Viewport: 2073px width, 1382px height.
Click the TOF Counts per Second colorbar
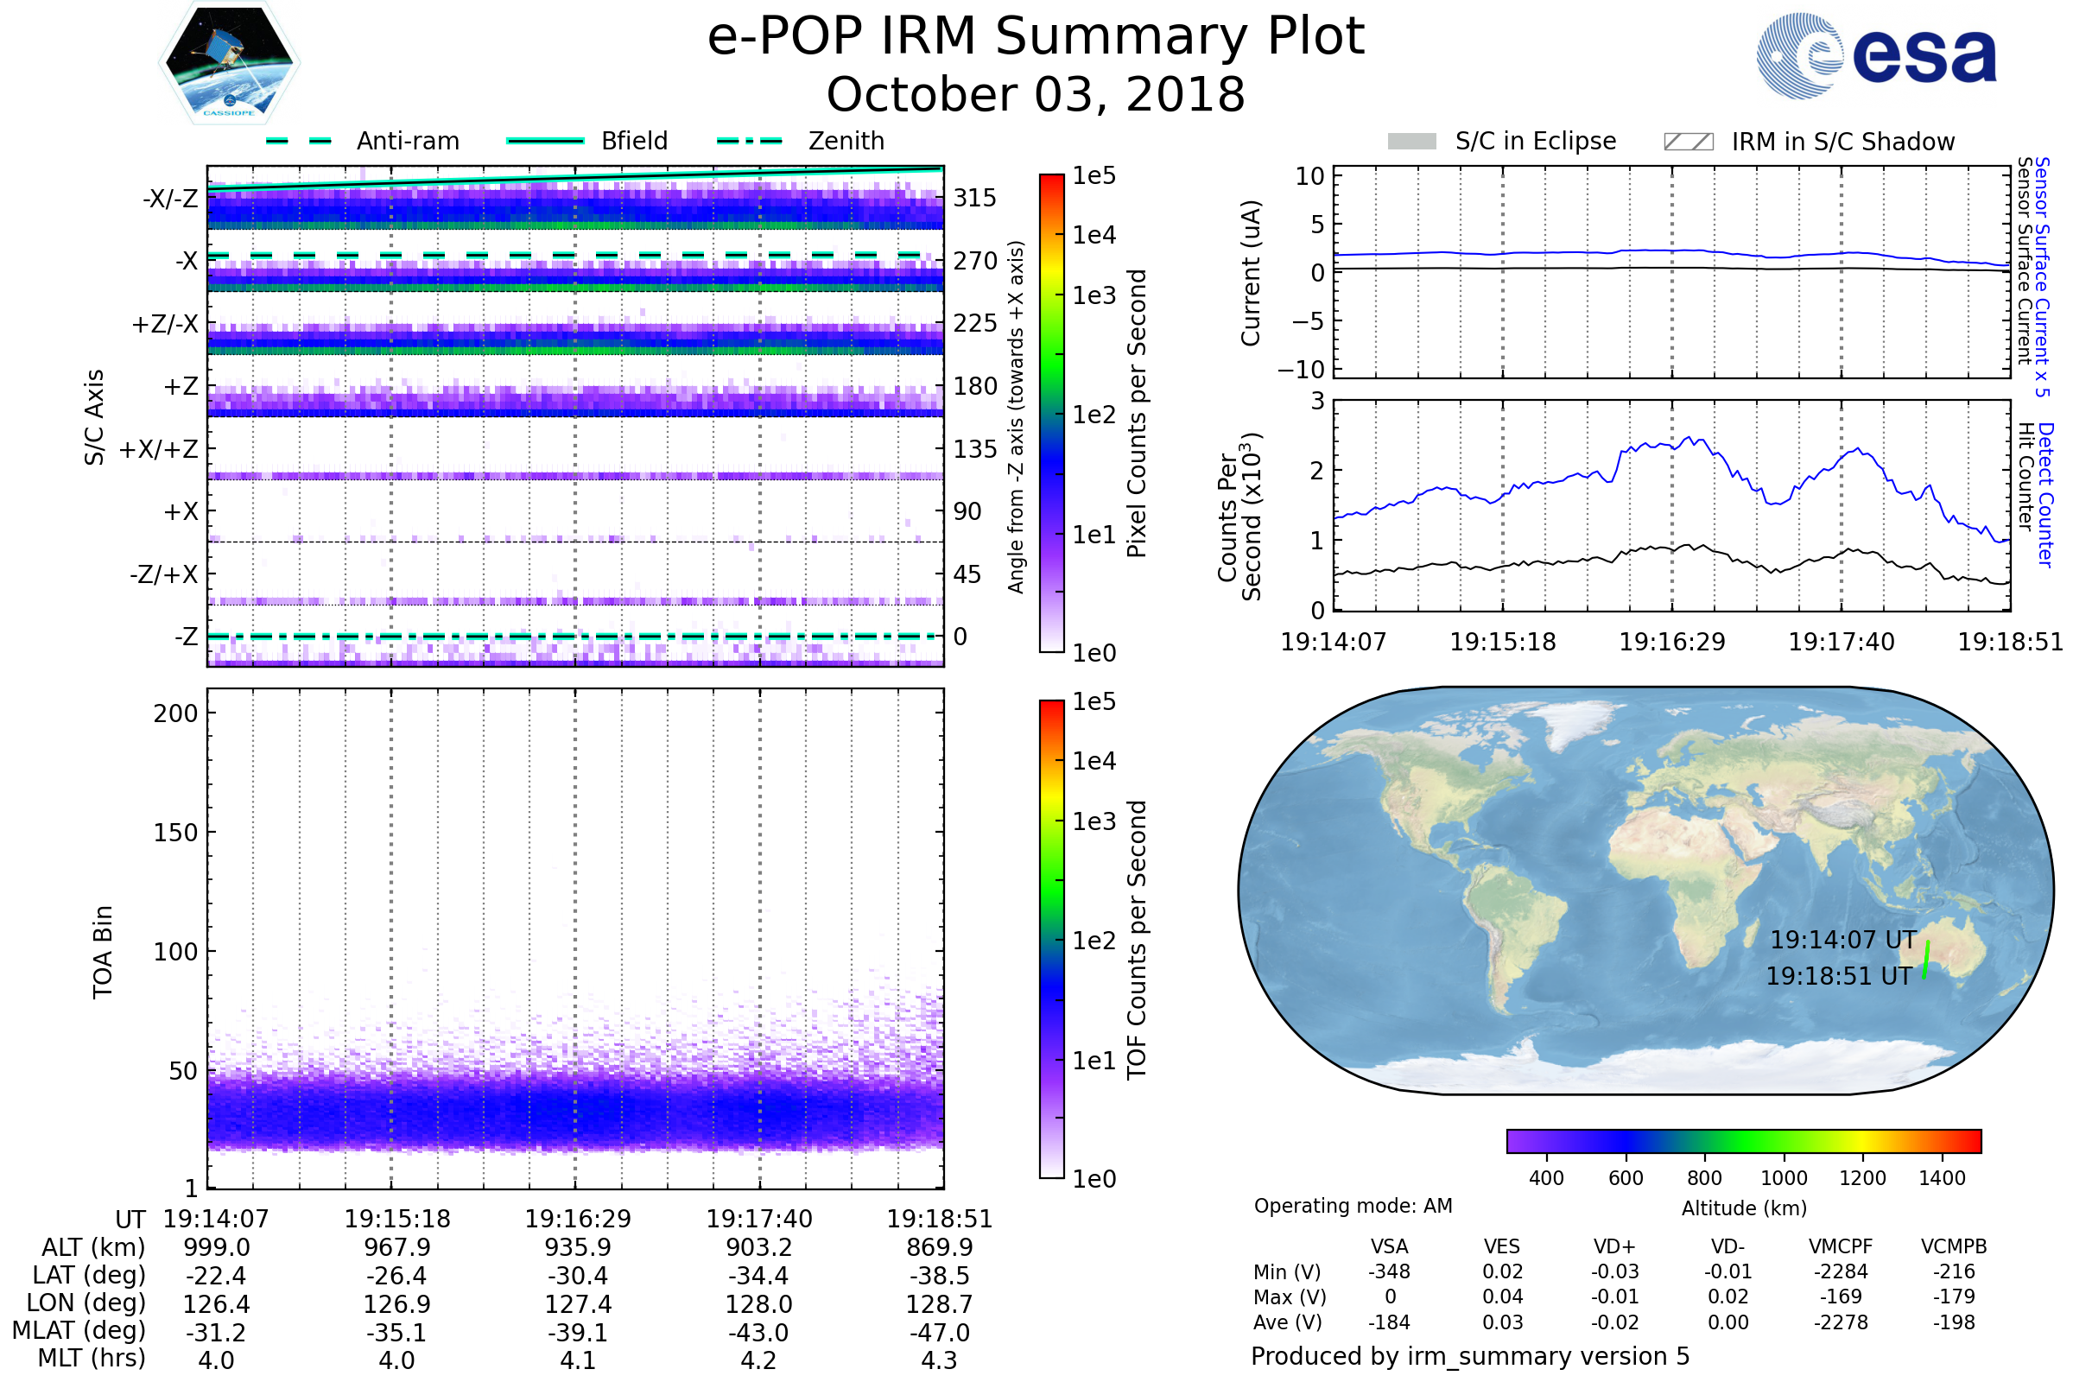pyautogui.click(x=1051, y=939)
